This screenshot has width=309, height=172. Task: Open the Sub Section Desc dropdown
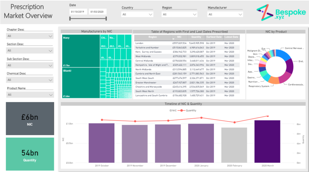click(30, 65)
